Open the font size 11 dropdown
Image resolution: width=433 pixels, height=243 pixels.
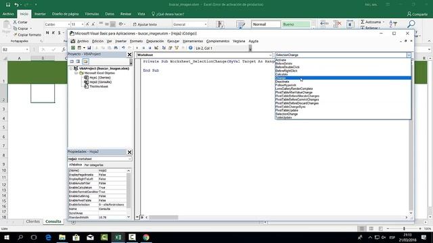83,24
